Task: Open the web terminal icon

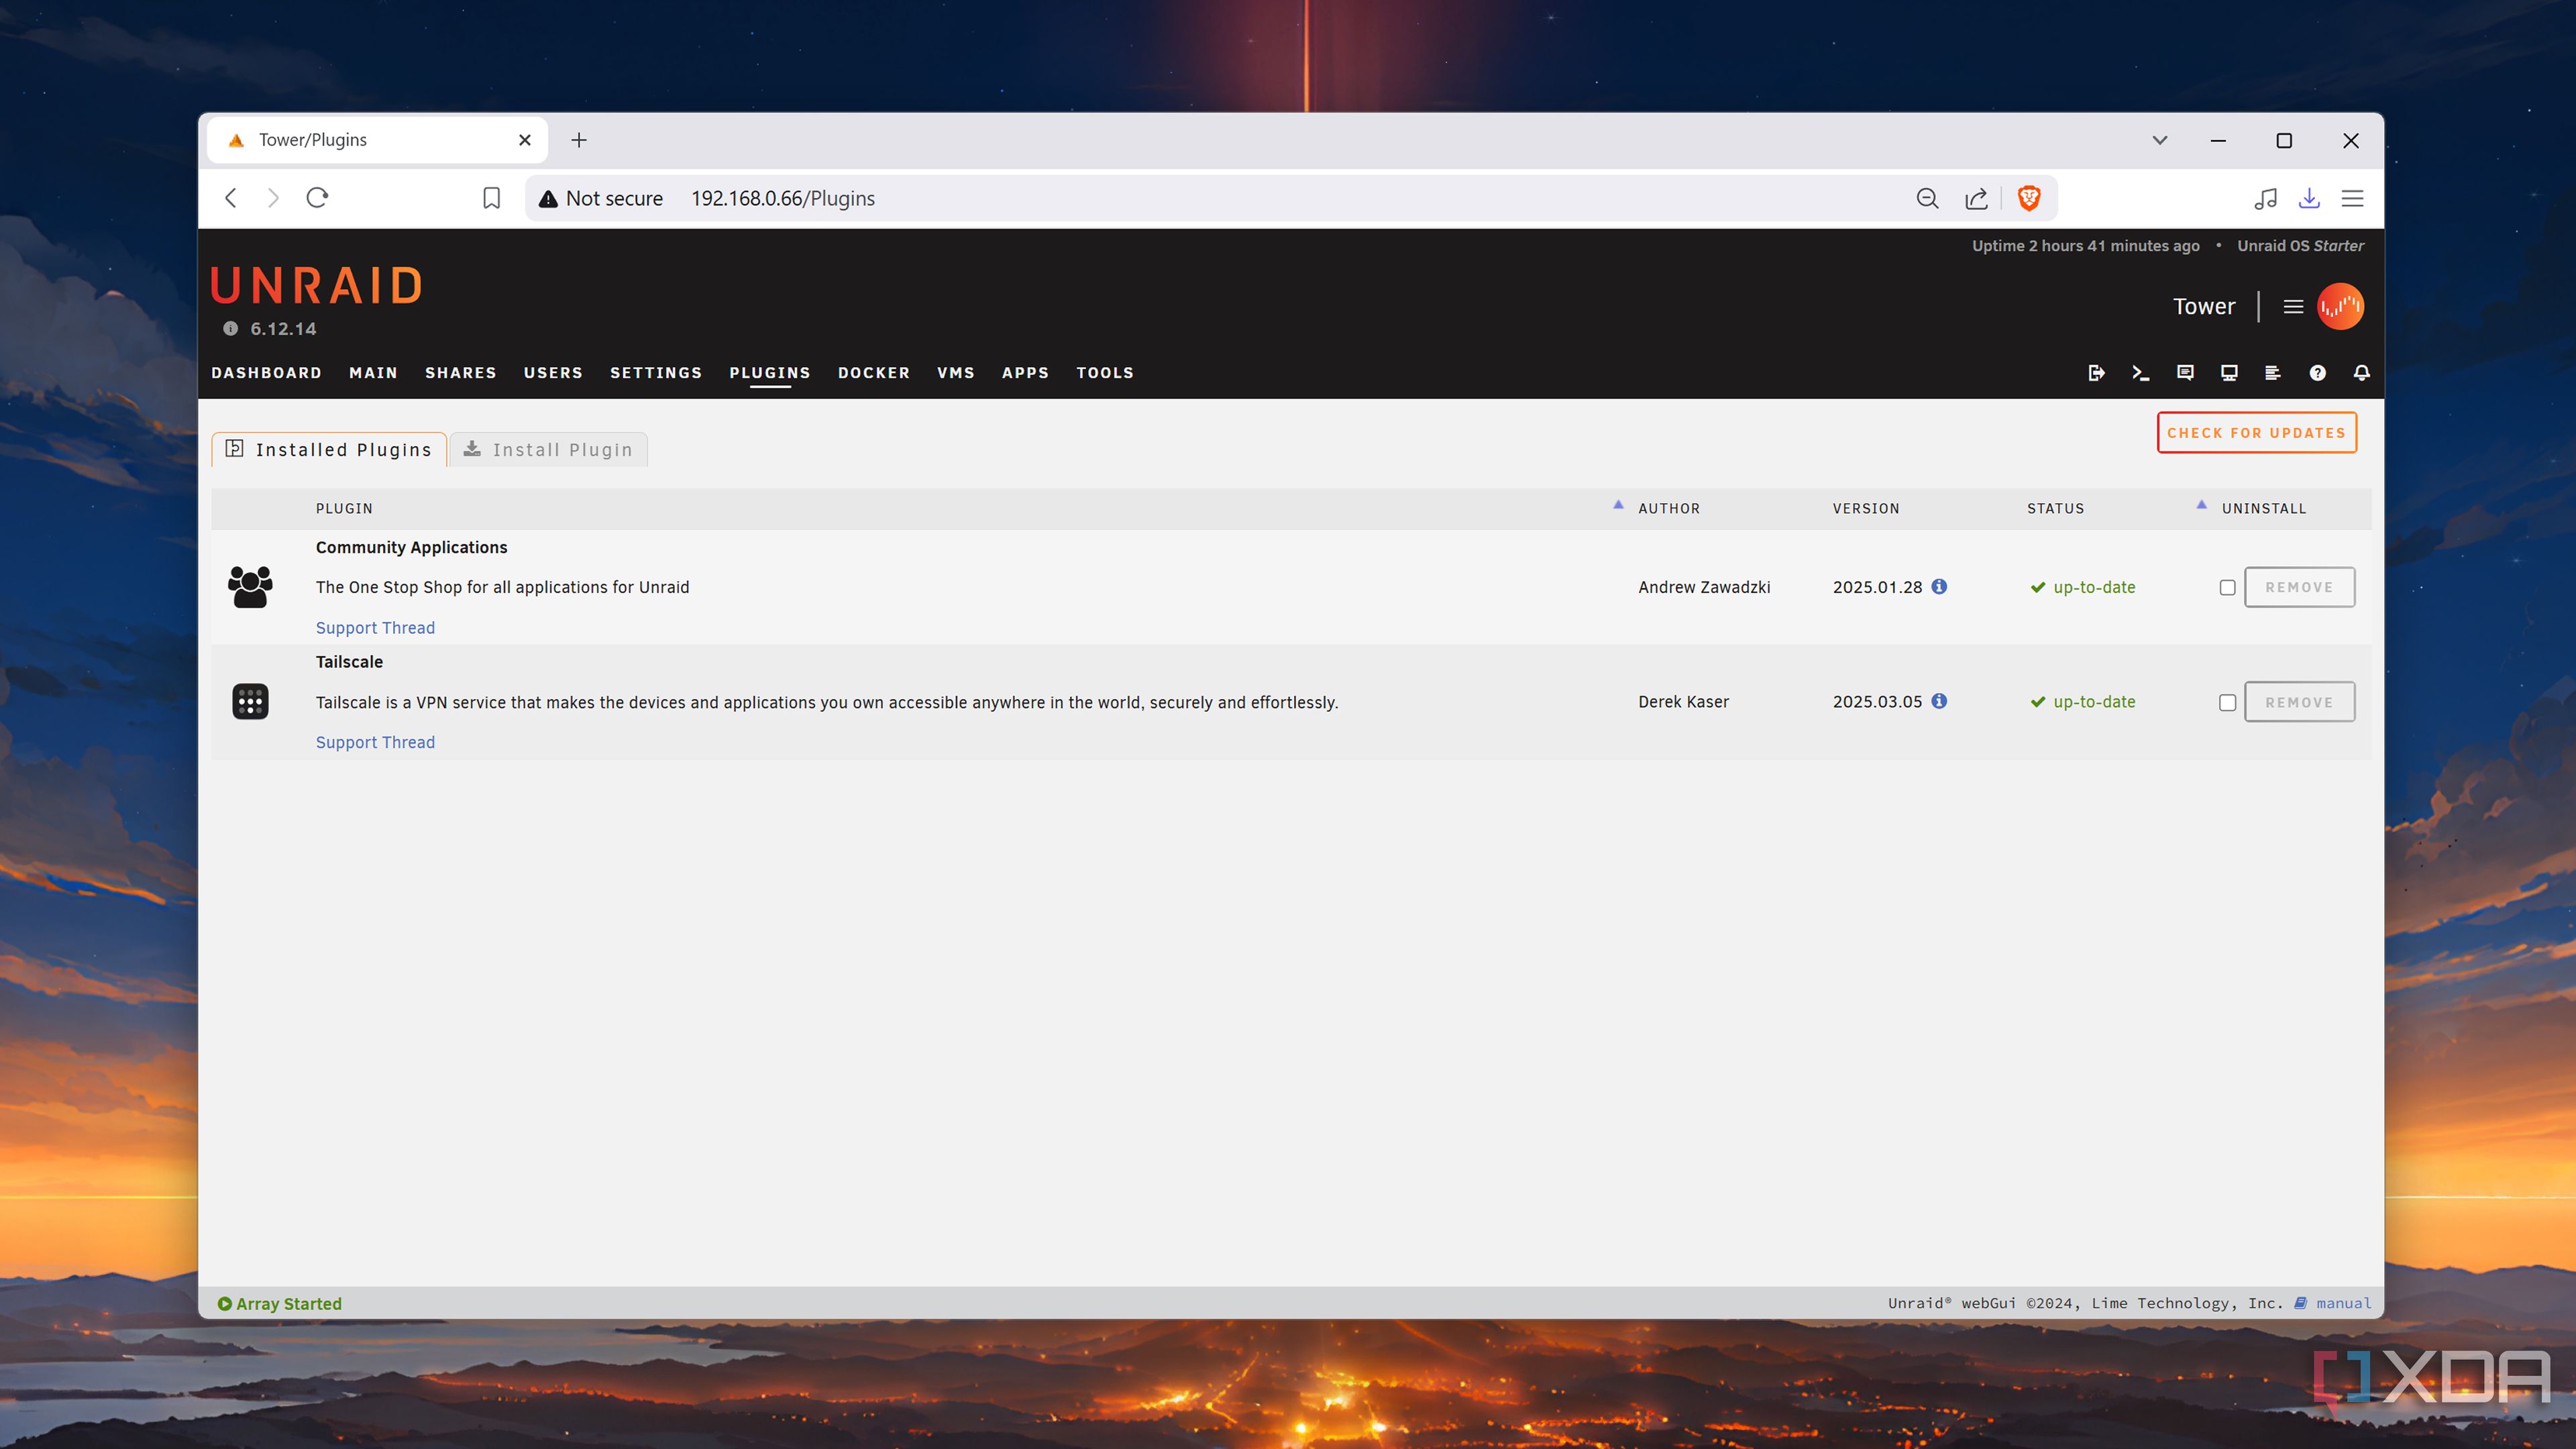Action: click(2140, 373)
